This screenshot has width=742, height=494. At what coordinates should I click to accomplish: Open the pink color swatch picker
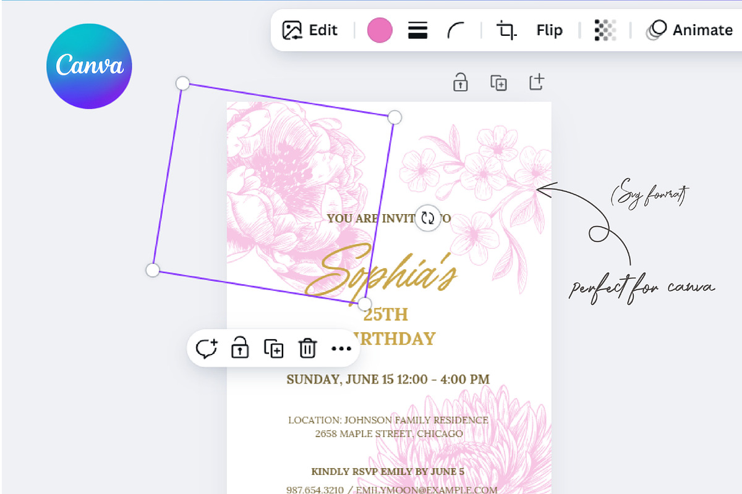pos(380,30)
